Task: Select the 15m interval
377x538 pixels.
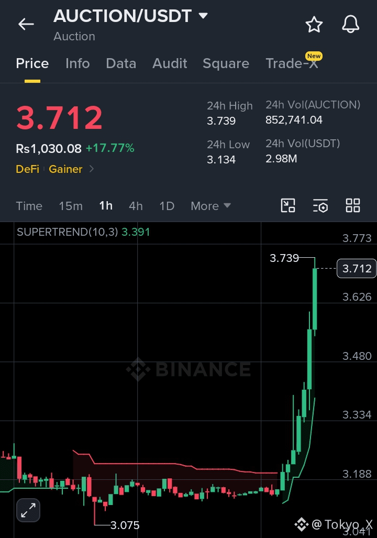Action: 71,206
